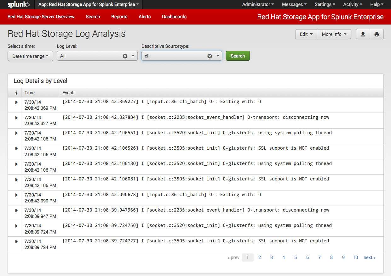The height and width of the screenshot is (276, 391).
Task: Open the Log Level dropdown arrow
Action: pos(133,56)
